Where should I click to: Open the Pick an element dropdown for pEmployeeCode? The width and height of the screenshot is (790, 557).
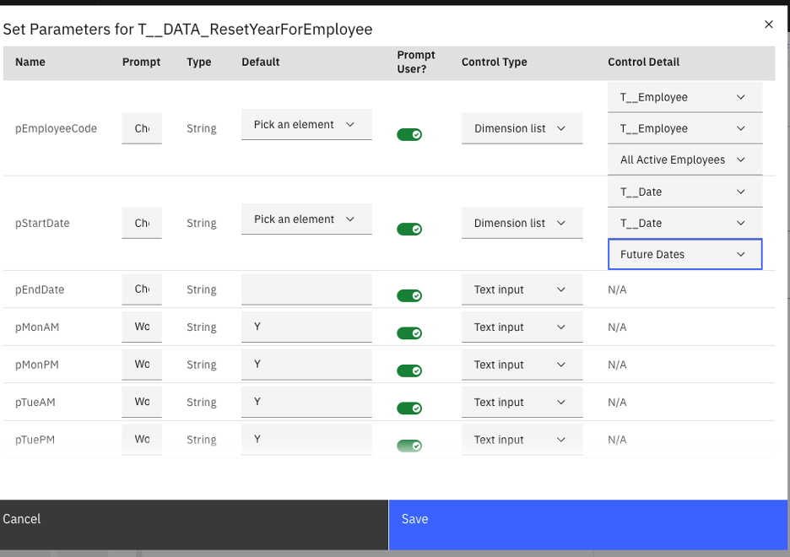click(x=306, y=122)
